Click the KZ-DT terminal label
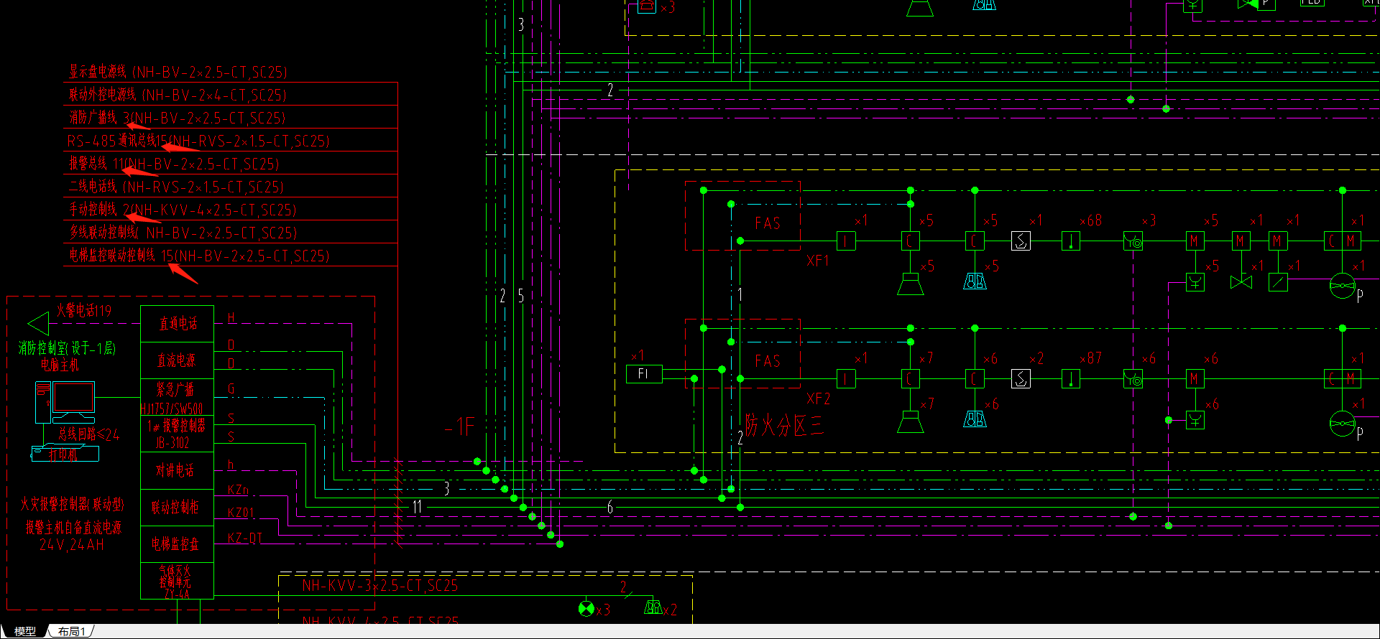The width and height of the screenshot is (1380, 639). coord(244,538)
